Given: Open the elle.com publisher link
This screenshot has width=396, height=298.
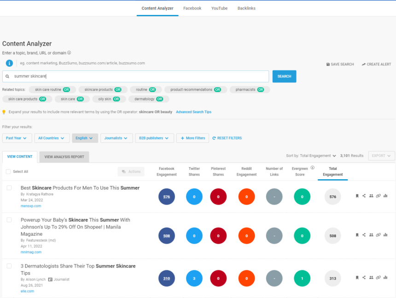Looking at the screenshot, I should click(27, 291).
